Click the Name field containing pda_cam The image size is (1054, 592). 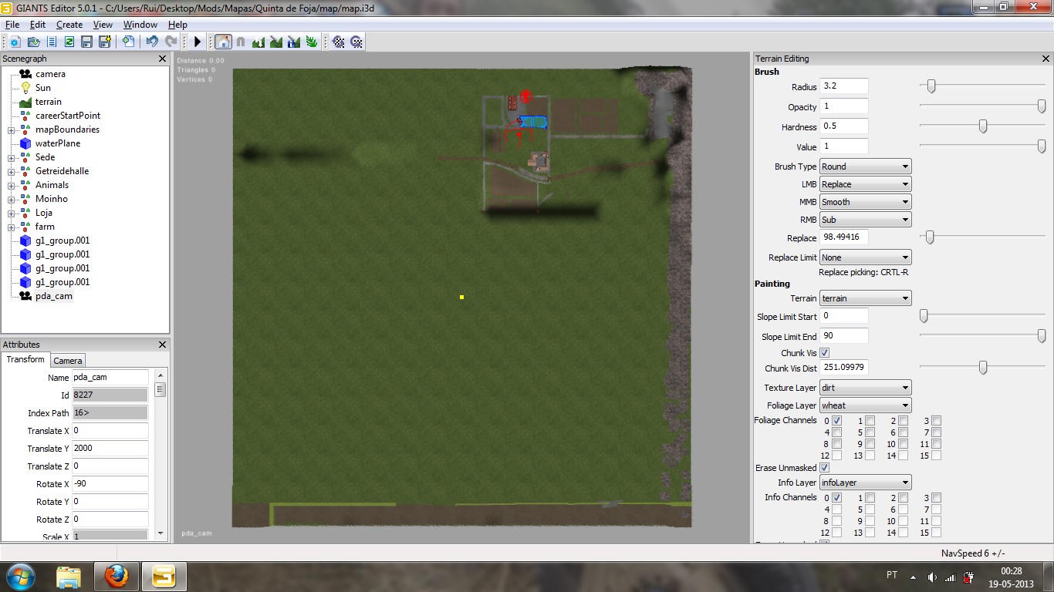110,378
